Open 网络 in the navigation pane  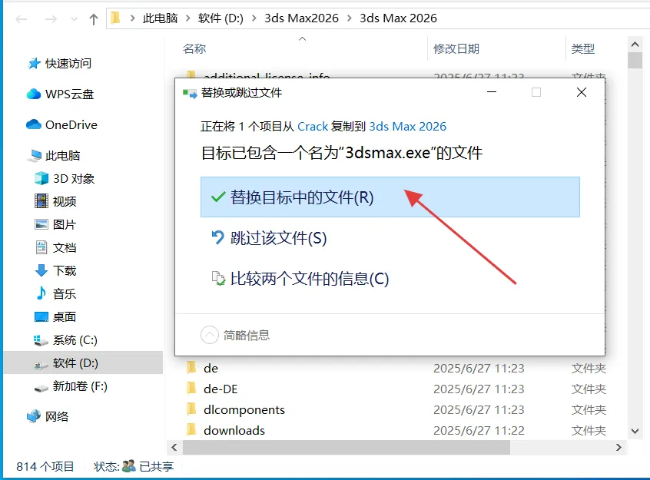(x=48, y=416)
